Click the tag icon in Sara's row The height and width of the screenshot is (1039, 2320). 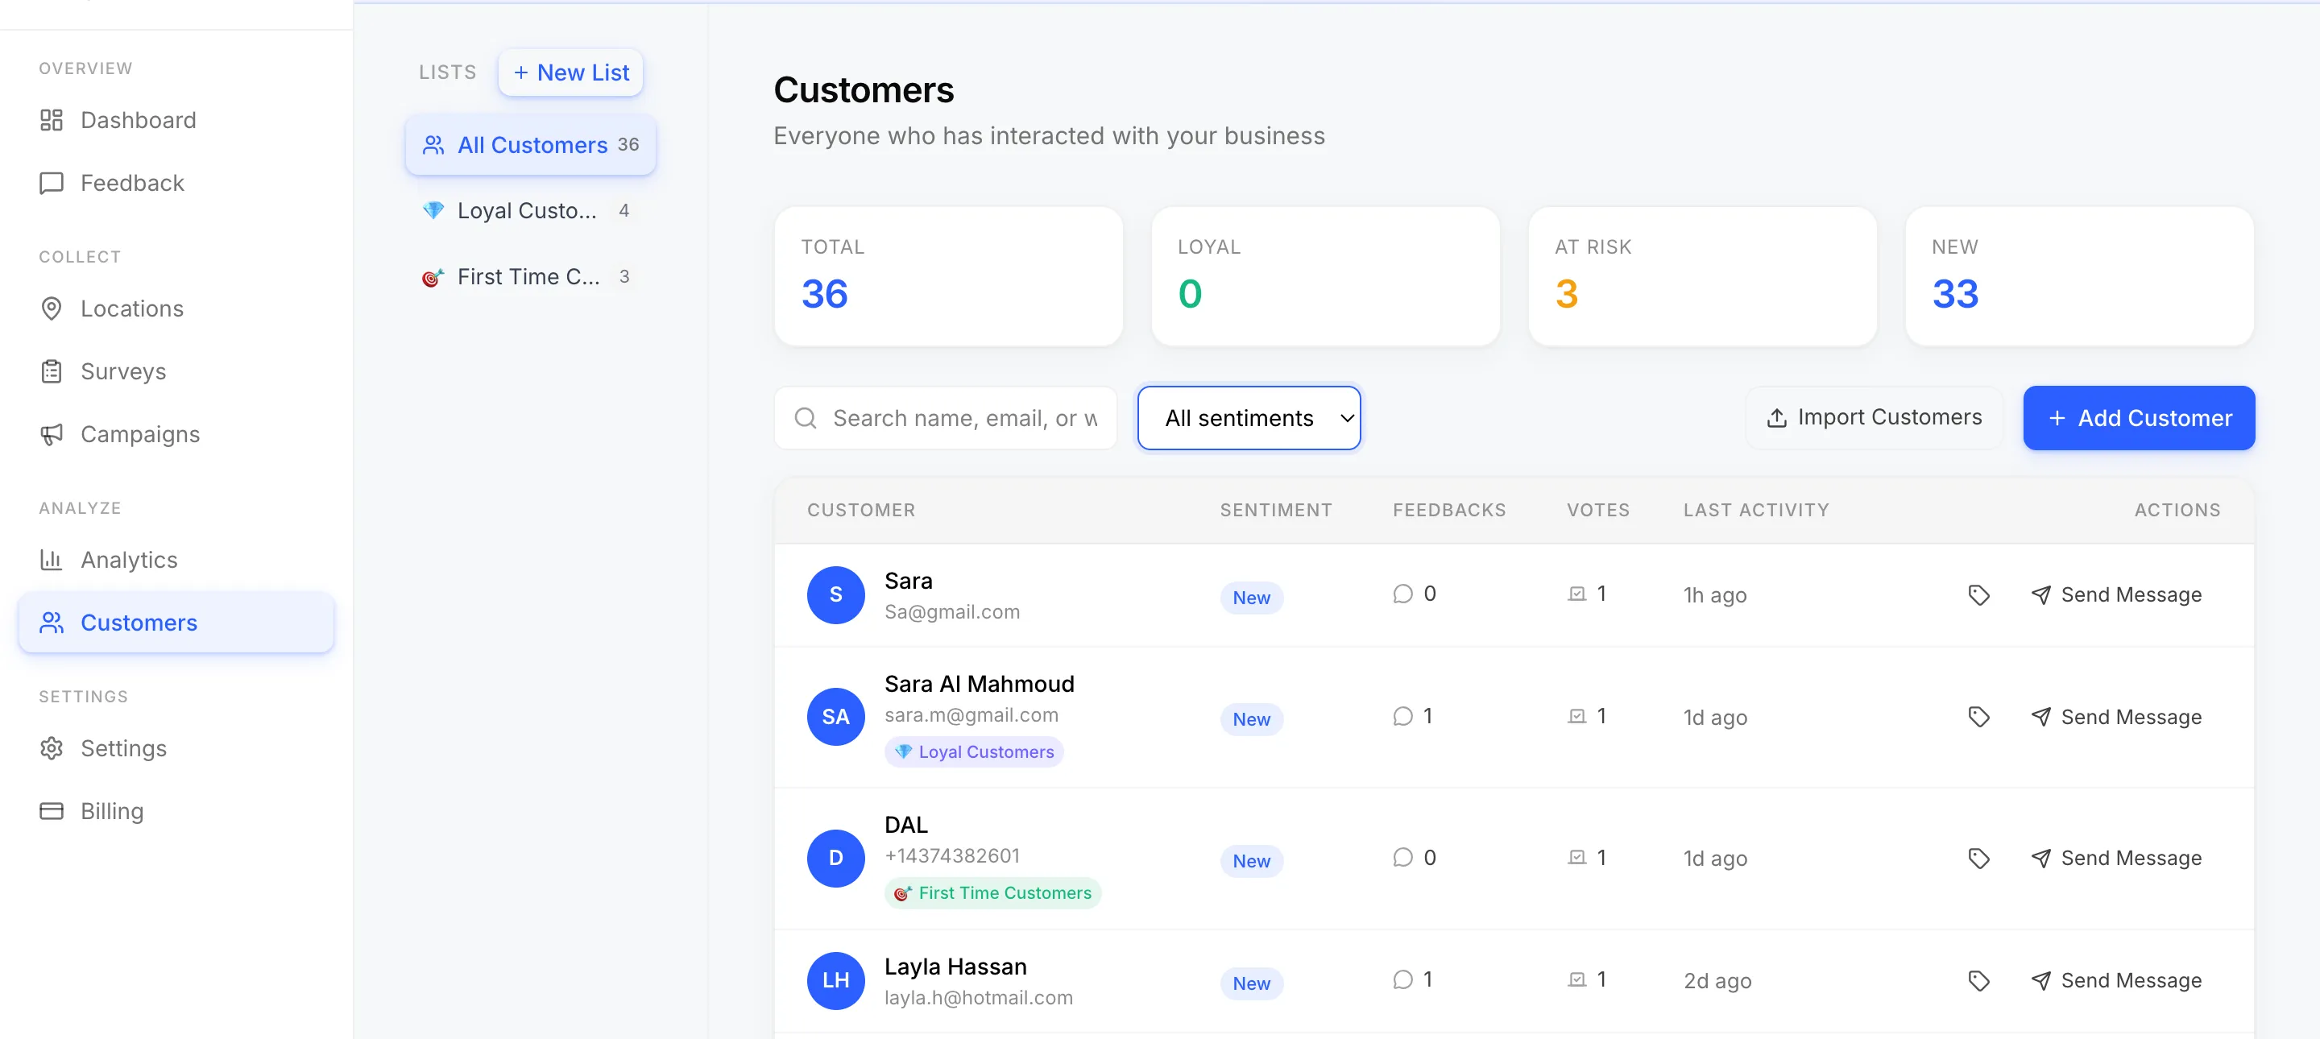(1978, 595)
